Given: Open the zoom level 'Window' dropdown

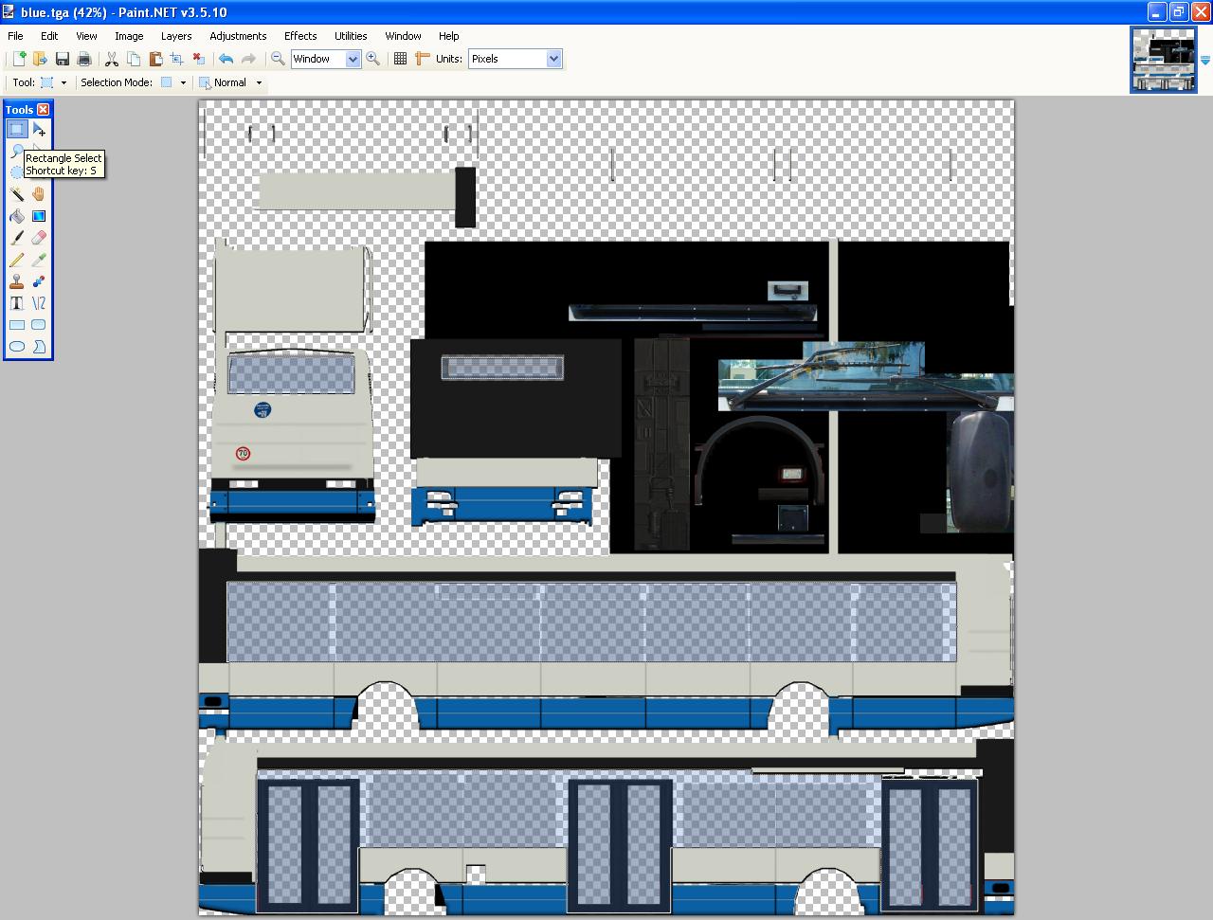Looking at the screenshot, I should pos(353,59).
